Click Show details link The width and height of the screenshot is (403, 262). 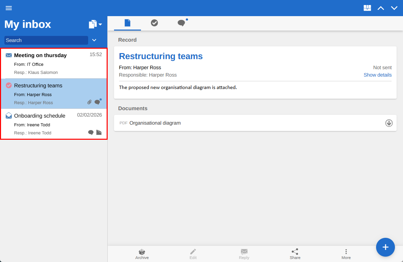coord(377,75)
